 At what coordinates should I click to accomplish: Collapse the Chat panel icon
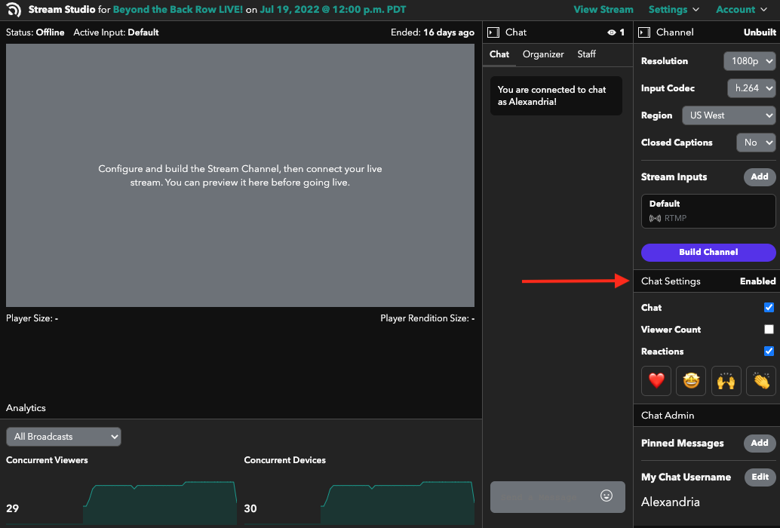tap(493, 32)
